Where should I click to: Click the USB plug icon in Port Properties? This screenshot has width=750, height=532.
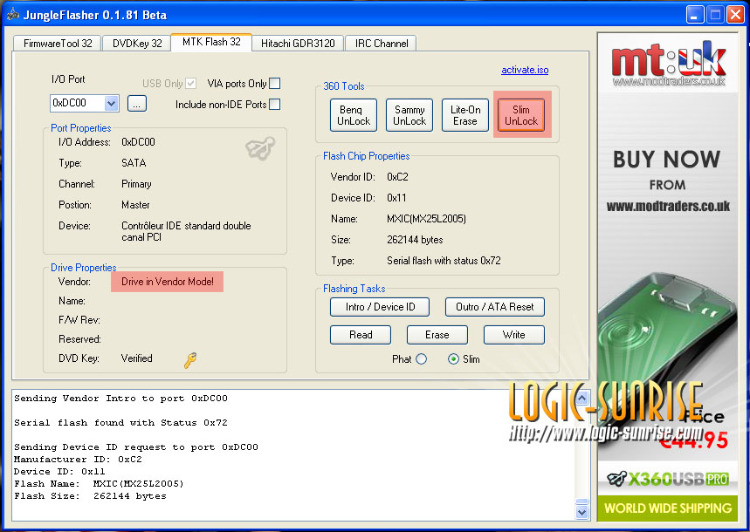point(261,147)
